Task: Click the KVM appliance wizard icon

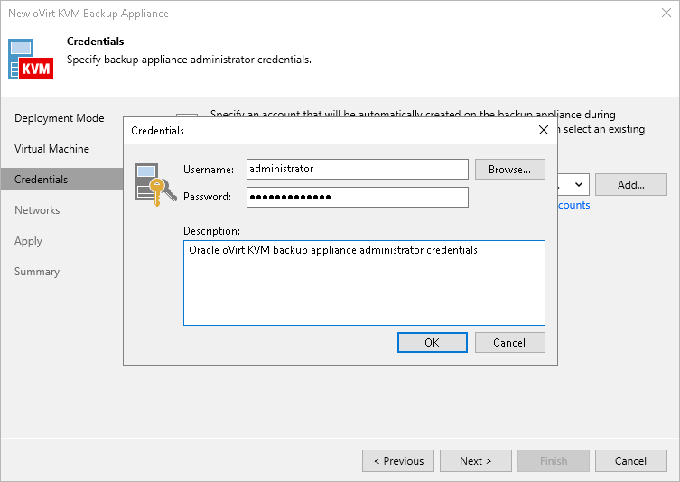Action: click(33, 58)
